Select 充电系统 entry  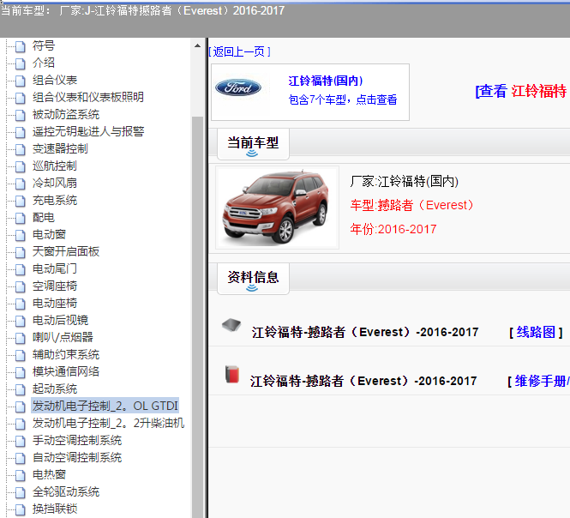55,200
